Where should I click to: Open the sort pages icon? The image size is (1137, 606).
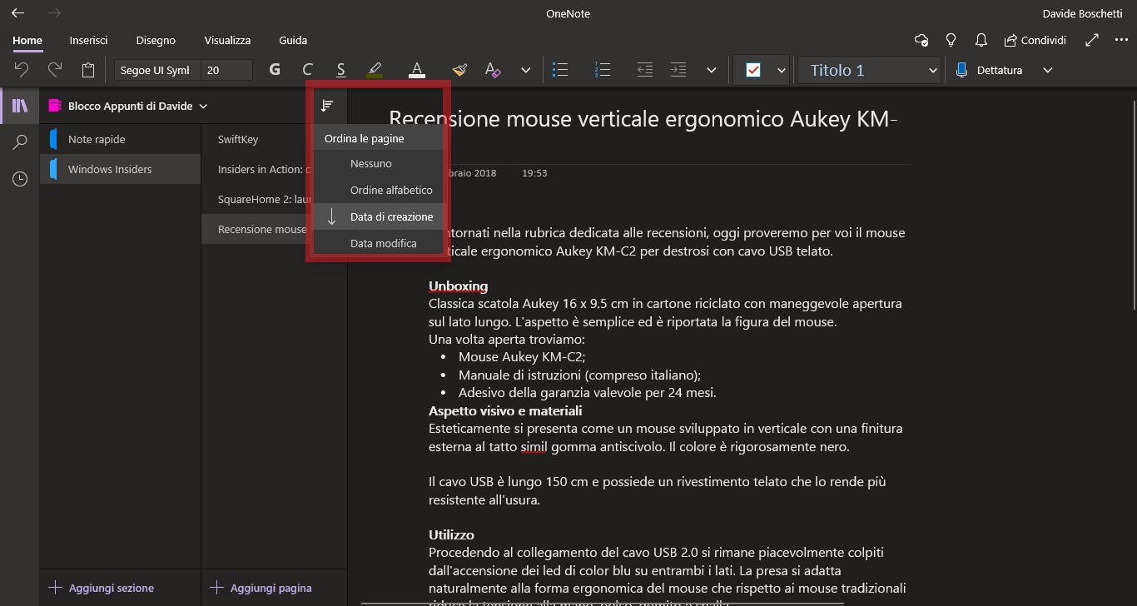pos(327,106)
